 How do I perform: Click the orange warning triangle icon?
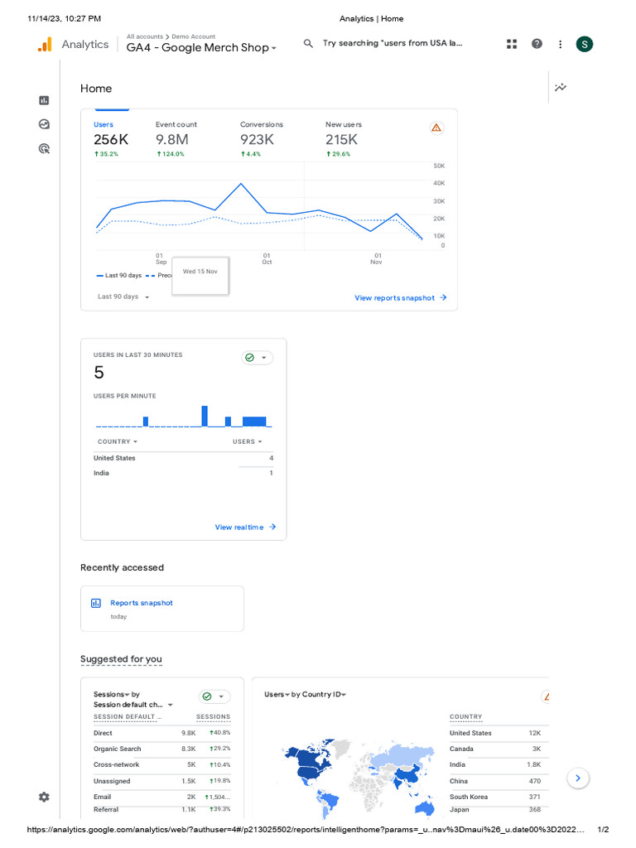pos(436,128)
